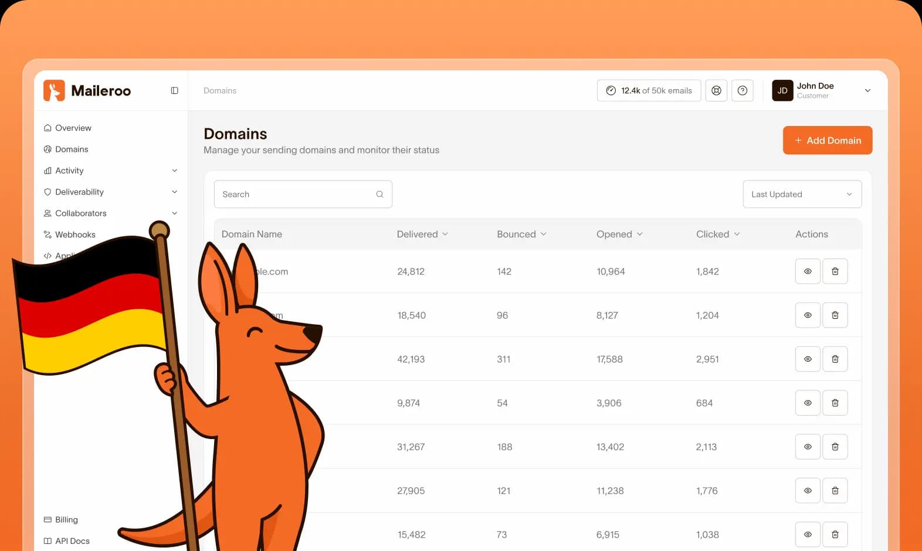Delete the domain with 42,193 delivered
Screen dimensions: 922x551
coord(835,359)
